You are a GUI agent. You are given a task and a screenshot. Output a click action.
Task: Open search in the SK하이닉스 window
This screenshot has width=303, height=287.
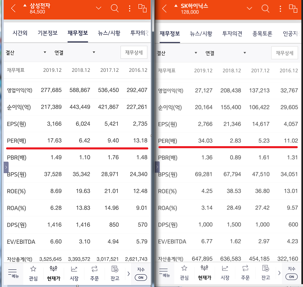coord(265,9)
